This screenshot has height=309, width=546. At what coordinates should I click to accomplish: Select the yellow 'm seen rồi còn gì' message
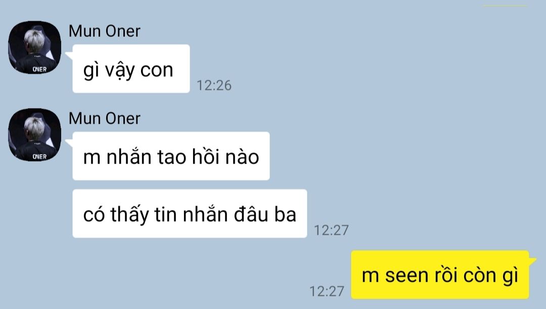point(440,275)
